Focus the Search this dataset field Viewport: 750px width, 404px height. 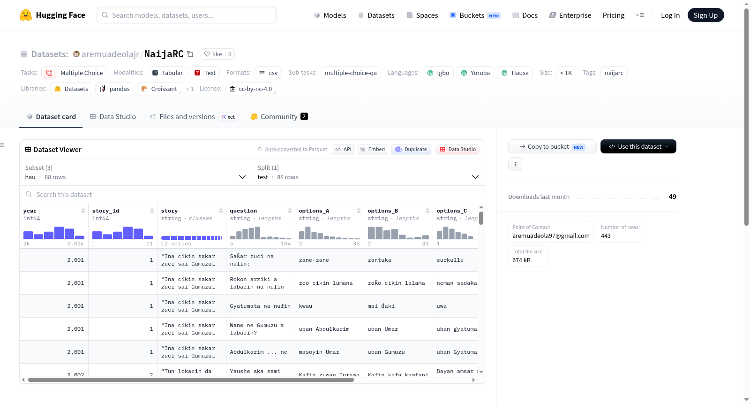(x=252, y=194)
